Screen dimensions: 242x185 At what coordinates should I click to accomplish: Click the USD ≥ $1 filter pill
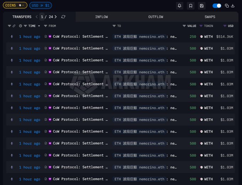point(41,5)
